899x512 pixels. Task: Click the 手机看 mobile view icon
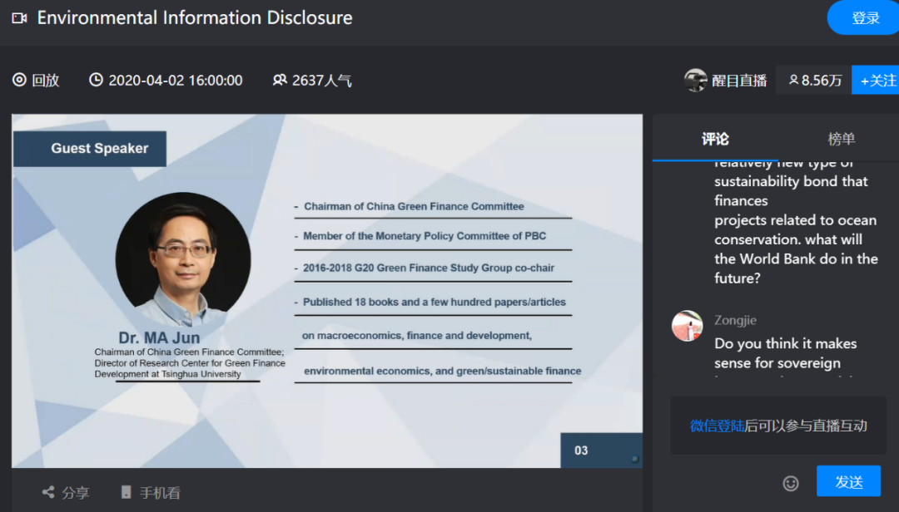[127, 492]
